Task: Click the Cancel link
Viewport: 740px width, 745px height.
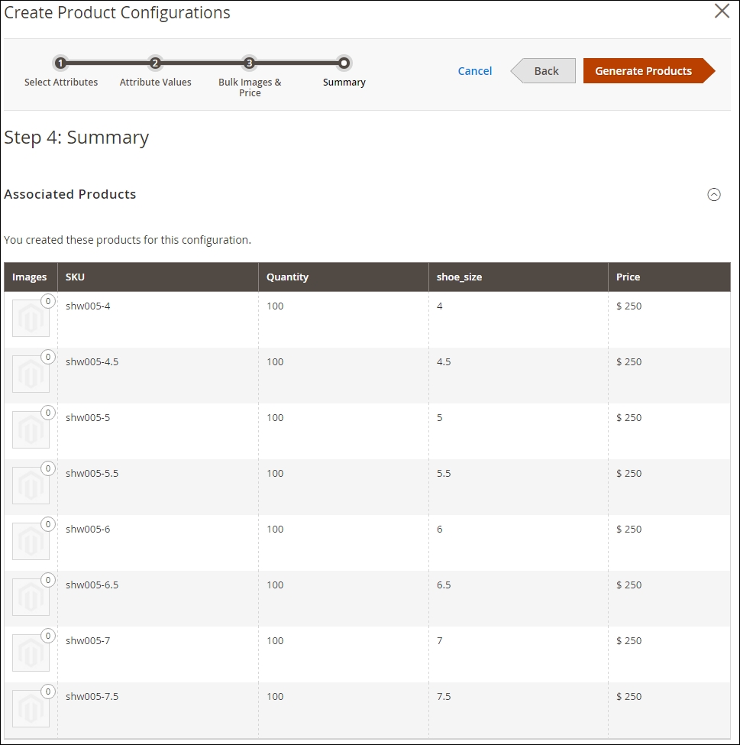Action: click(x=475, y=71)
